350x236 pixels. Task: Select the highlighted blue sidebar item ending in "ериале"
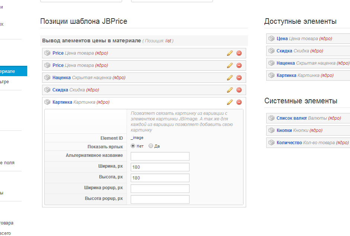pos(13,71)
